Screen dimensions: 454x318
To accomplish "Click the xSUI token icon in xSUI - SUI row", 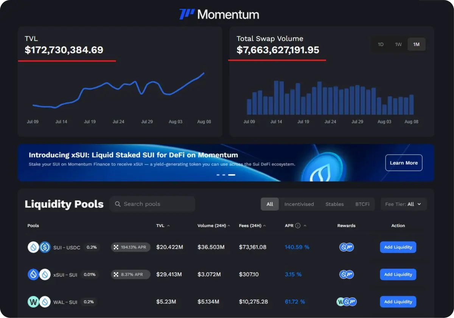I will pos(33,274).
